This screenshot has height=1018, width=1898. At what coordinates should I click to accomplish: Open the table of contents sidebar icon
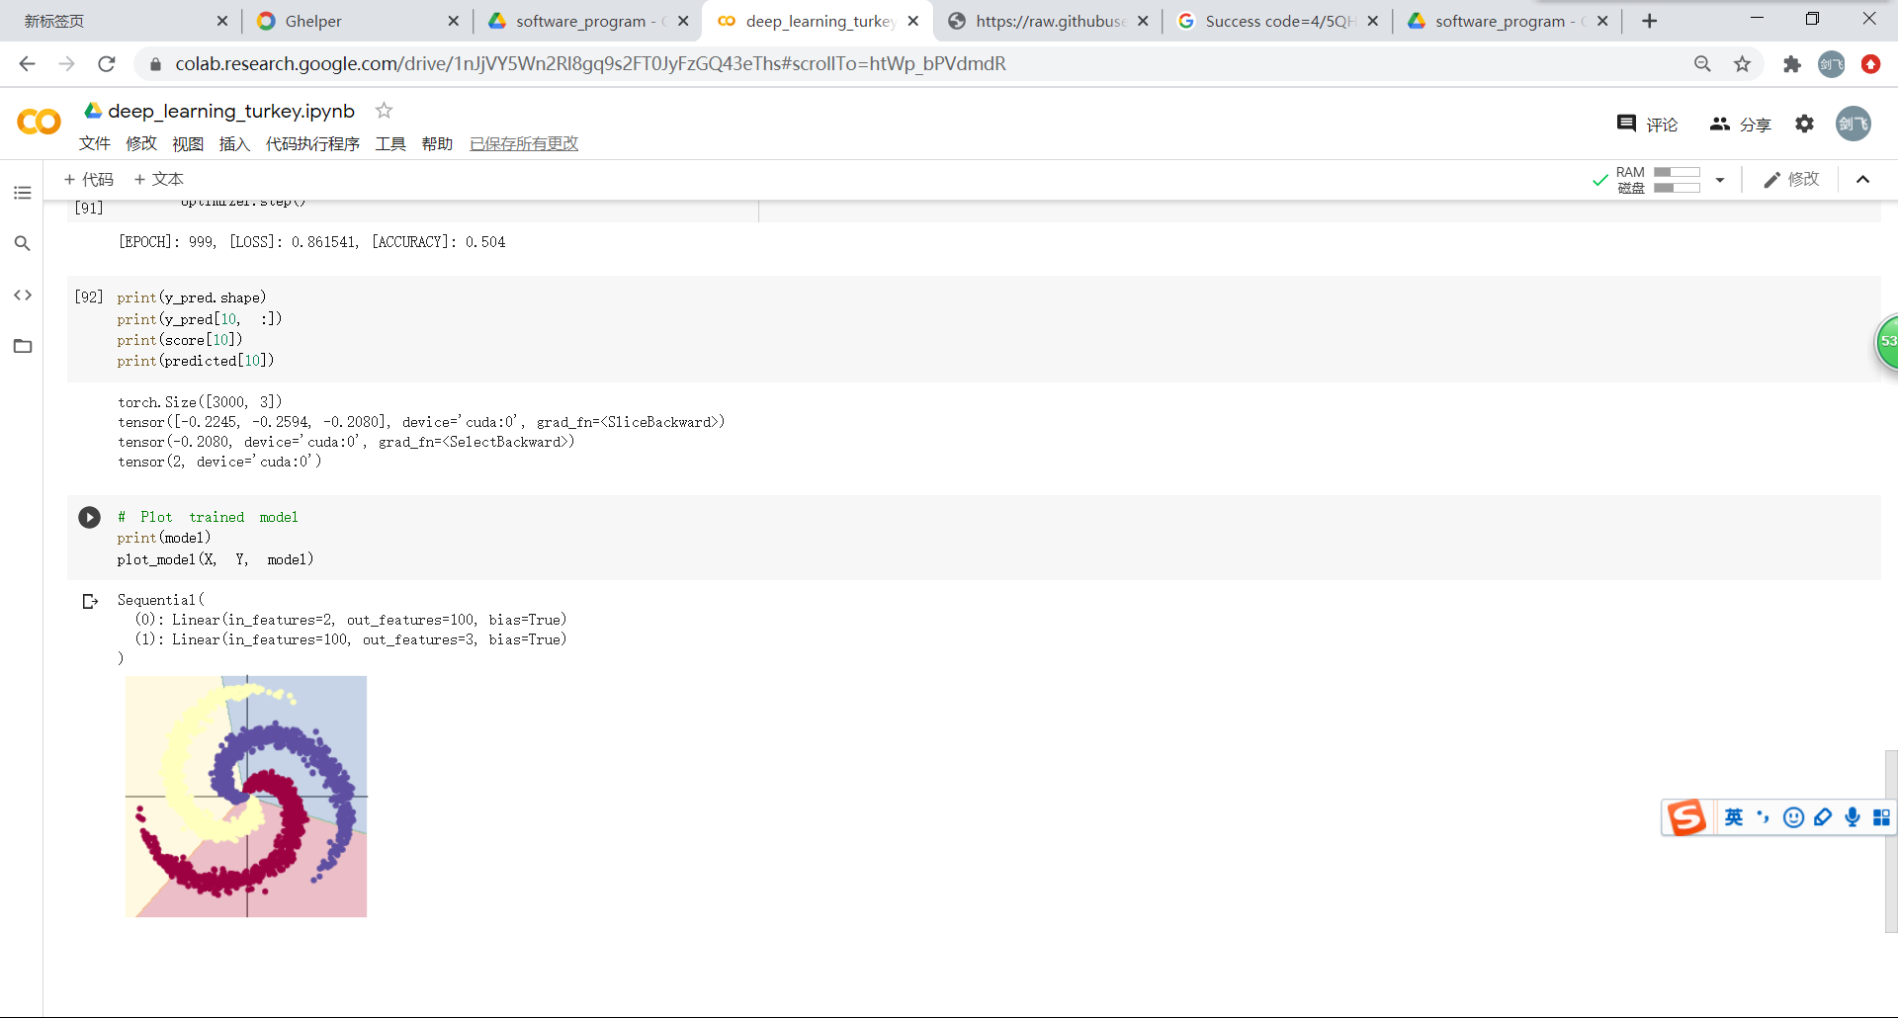[x=23, y=193]
